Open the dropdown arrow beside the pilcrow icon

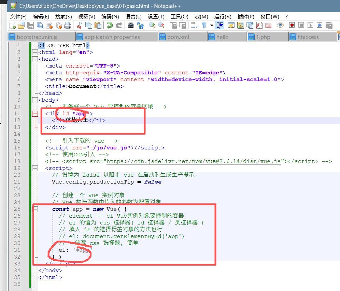pyautogui.click(x=212, y=25)
